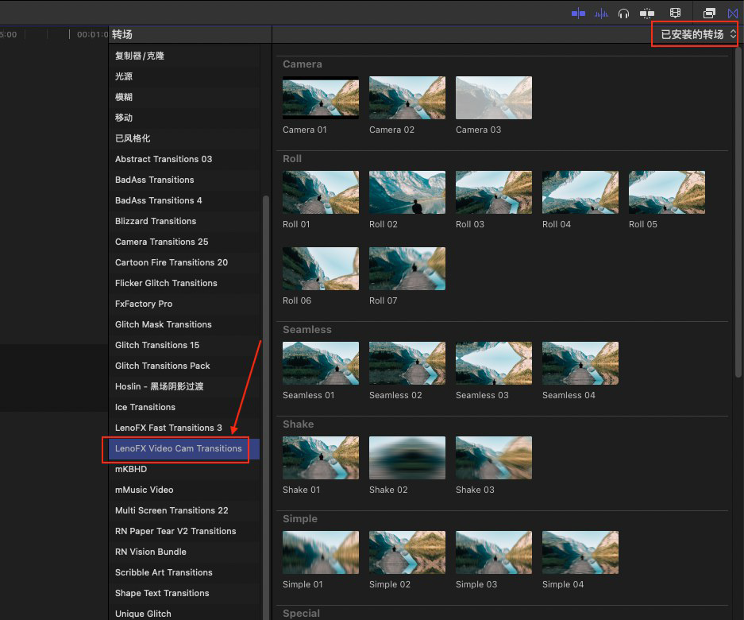Open the 已安装的转场 popup menu
This screenshot has width=744, height=620.
[x=699, y=34]
